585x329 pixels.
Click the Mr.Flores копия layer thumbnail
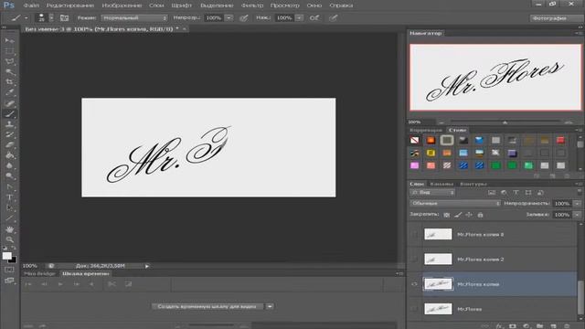tap(438, 284)
